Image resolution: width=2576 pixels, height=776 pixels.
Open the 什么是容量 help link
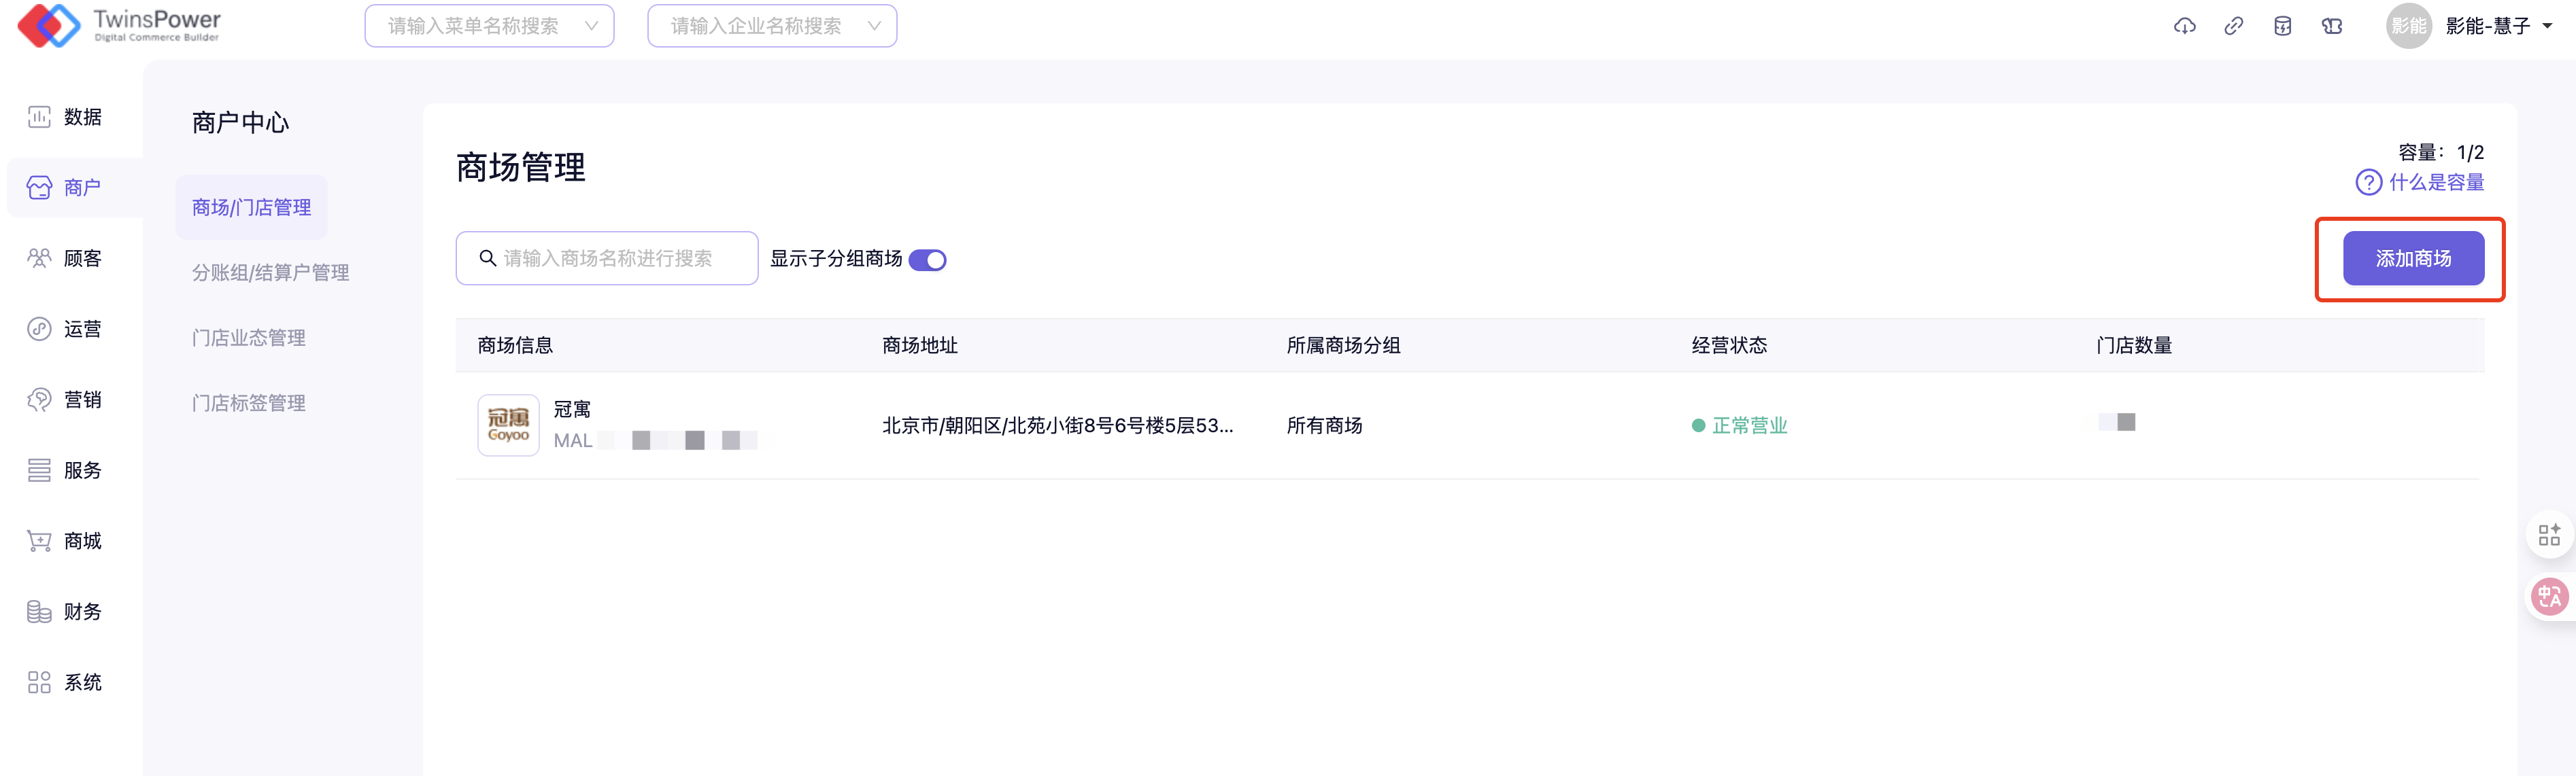[2436, 183]
